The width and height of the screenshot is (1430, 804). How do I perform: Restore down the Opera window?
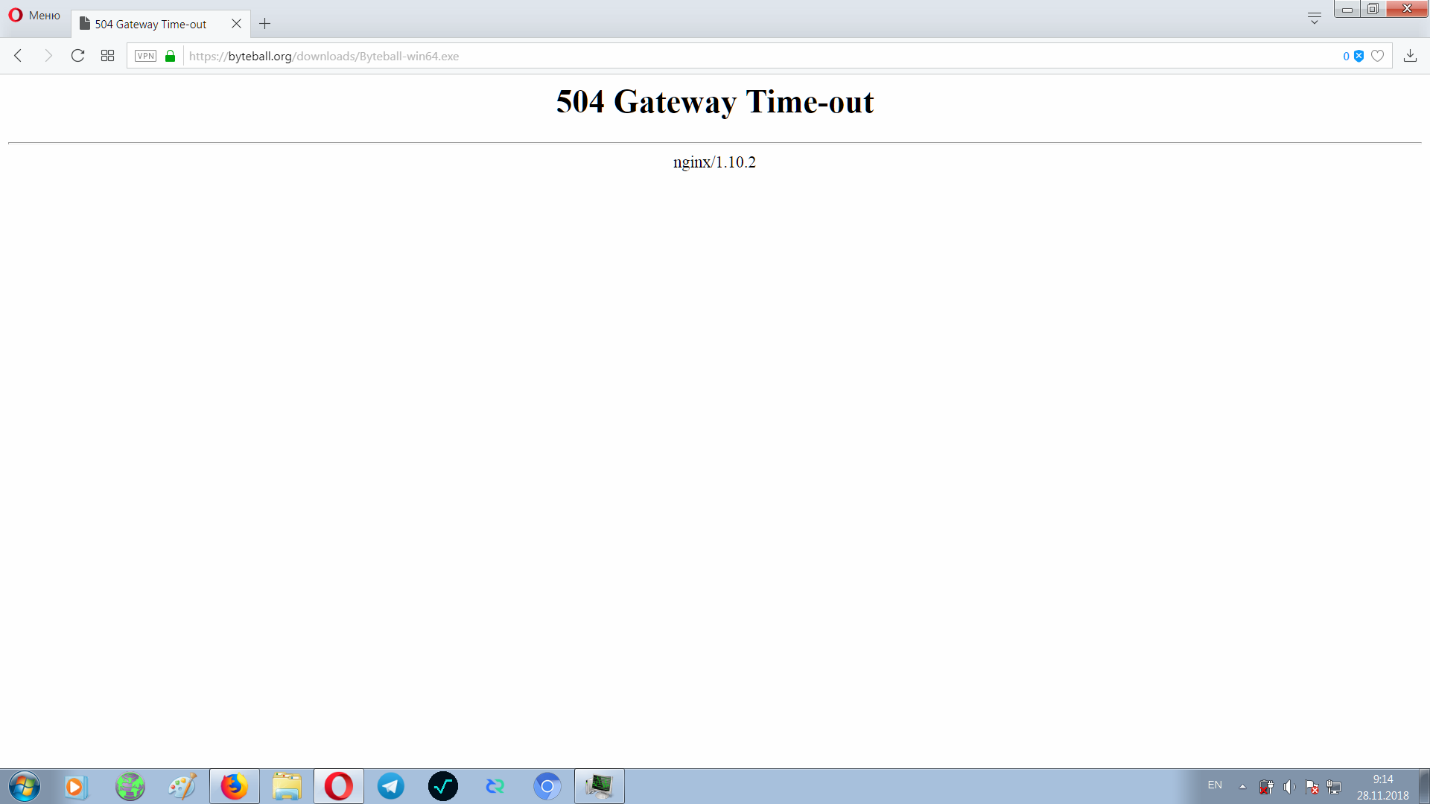1373,9
